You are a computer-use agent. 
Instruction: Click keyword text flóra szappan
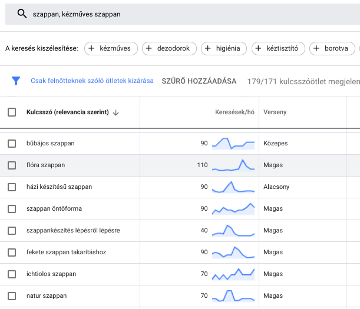coord(46,165)
